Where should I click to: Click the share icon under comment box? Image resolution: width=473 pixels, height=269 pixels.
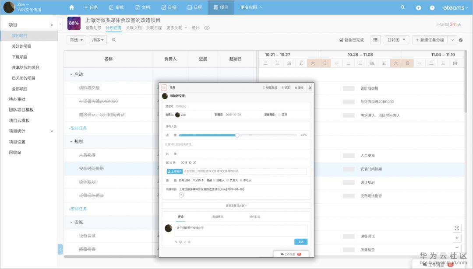185,242
